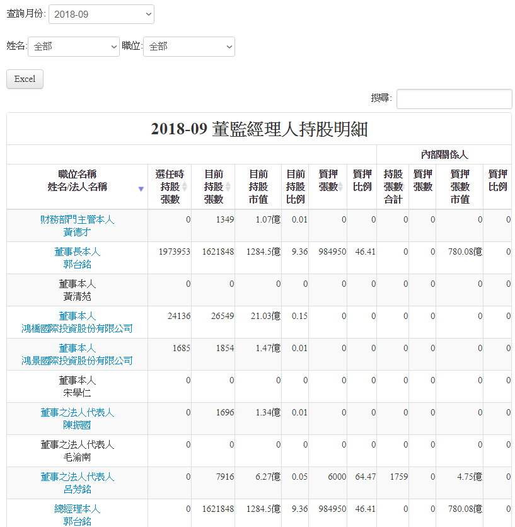Screen dimensions: 515x527
Task: Open the 查詢月份 dropdown showing 2018-09
Action: pos(101,14)
